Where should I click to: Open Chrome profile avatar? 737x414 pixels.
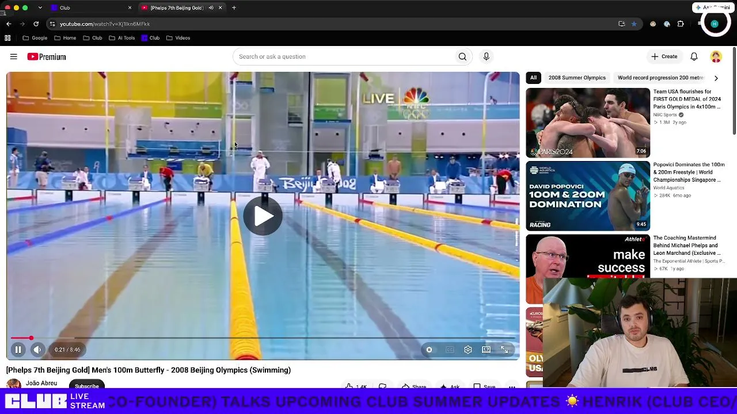(x=715, y=24)
